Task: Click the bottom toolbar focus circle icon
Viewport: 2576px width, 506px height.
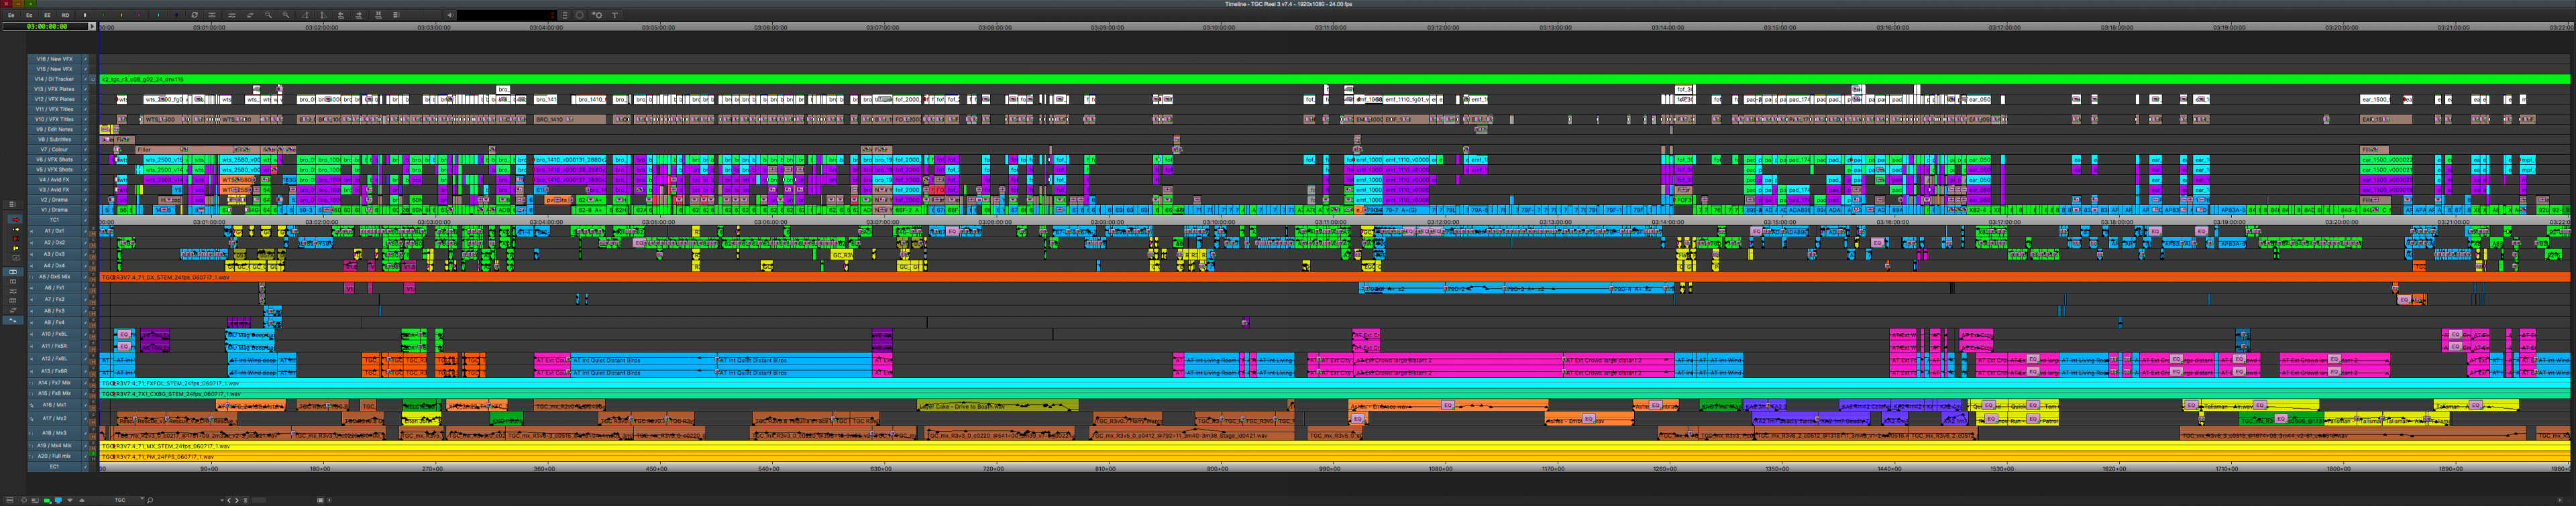Action: (24, 500)
